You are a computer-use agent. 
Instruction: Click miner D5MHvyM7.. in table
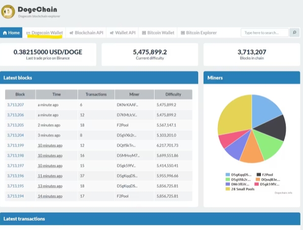(x=128, y=156)
